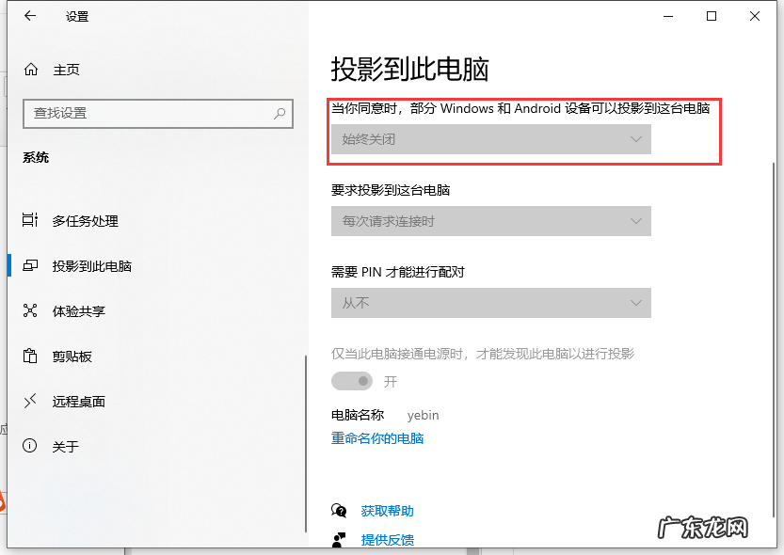Open 远程桌面 using its icon

pyautogui.click(x=28, y=402)
